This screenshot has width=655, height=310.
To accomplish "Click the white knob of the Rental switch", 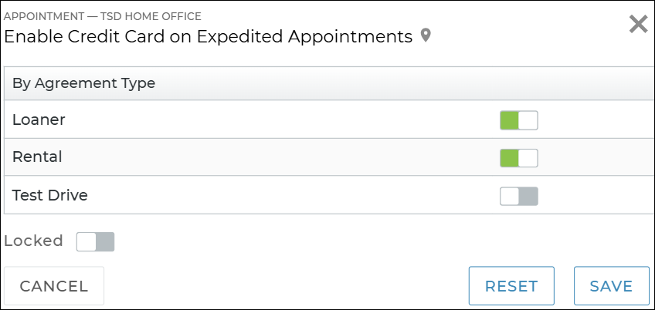I will [x=528, y=158].
